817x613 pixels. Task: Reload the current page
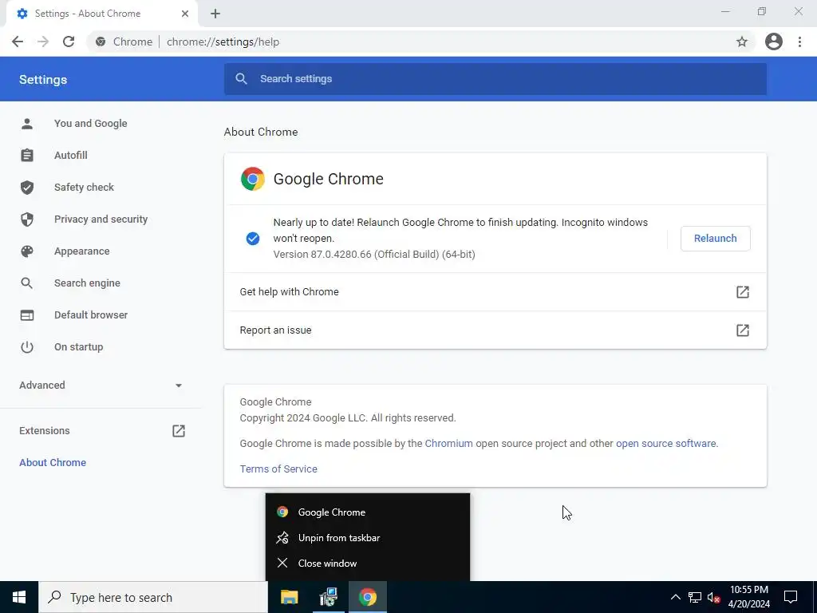[x=69, y=42]
